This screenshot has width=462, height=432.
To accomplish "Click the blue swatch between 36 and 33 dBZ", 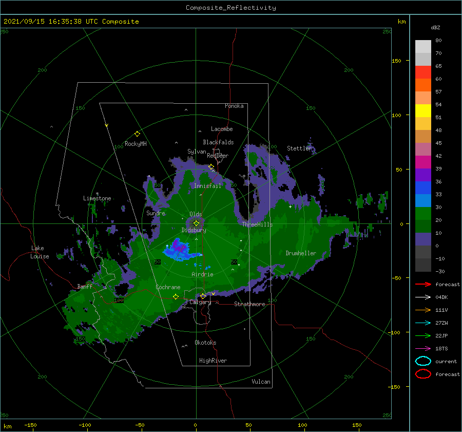I will point(423,187).
